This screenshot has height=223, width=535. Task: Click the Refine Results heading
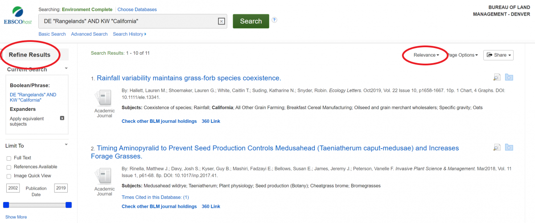(x=29, y=55)
